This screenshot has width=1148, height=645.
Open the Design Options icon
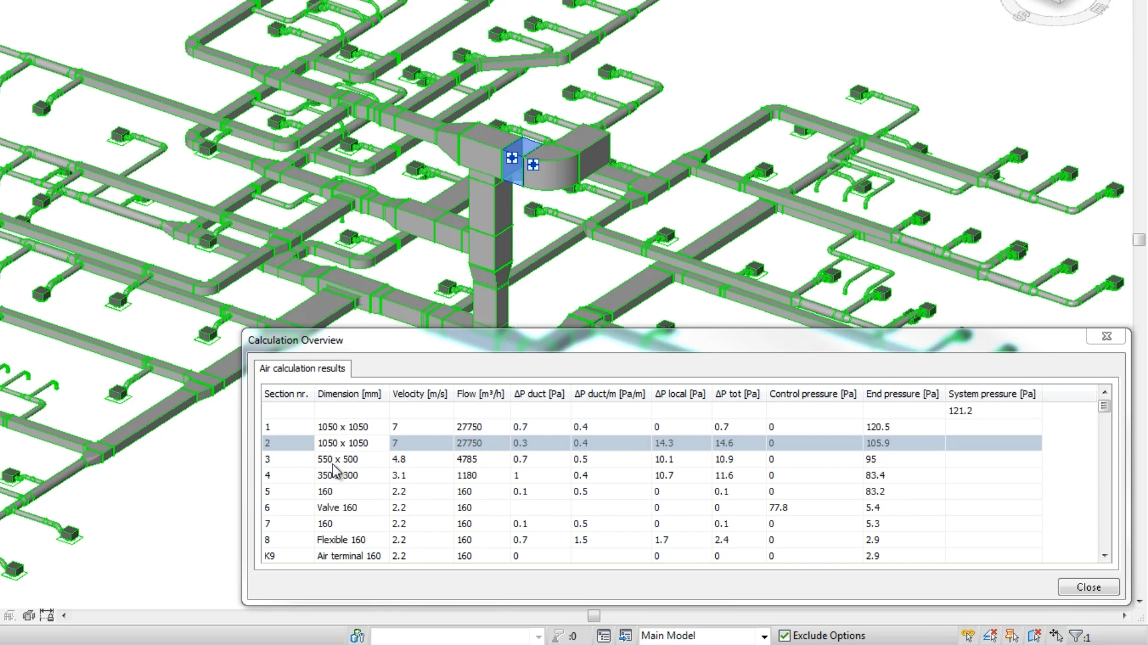pyautogui.click(x=603, y=636)
